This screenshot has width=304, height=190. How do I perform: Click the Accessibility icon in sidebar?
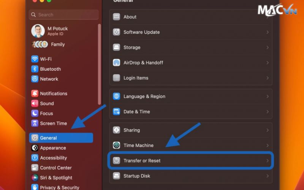point(35,158)
